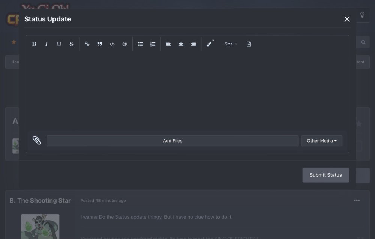Click the Shooting Star avatar thumbnail
The image size is (375, 239).
40,226
